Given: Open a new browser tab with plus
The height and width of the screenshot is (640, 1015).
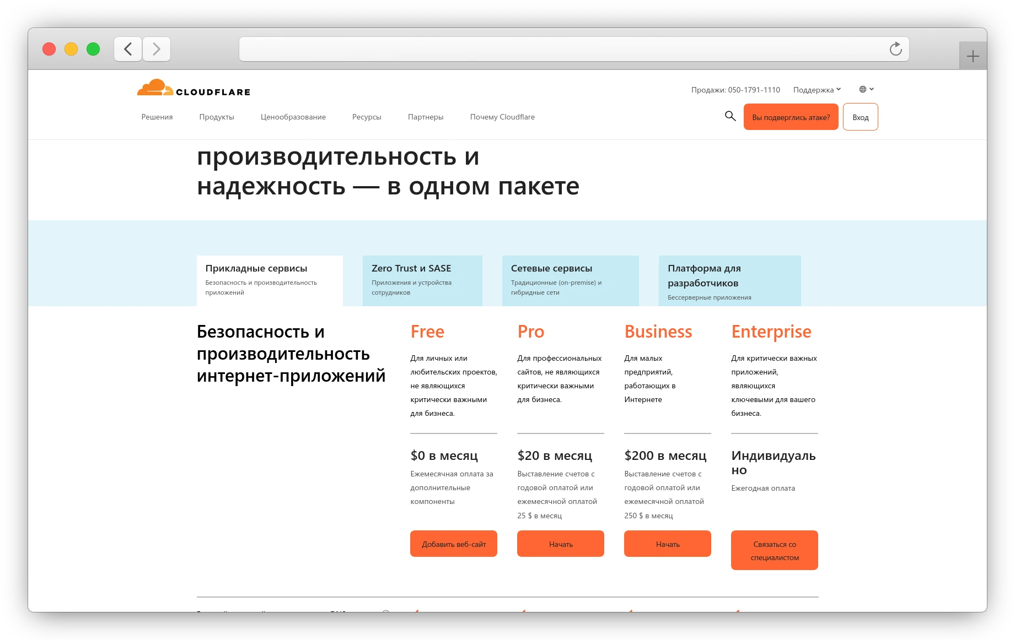Looking at the screenshot, I should (973, 55).
